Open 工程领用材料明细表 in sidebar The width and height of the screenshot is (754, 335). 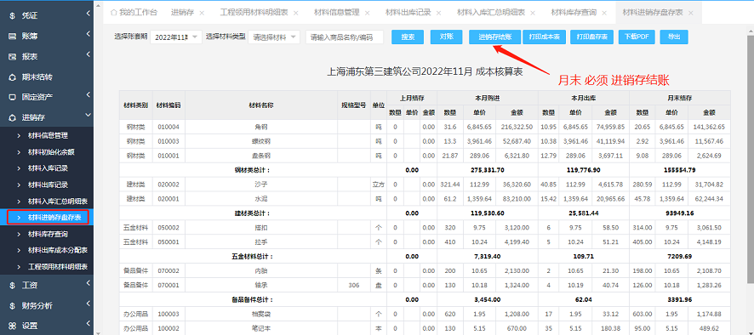(x=58, y=267)
